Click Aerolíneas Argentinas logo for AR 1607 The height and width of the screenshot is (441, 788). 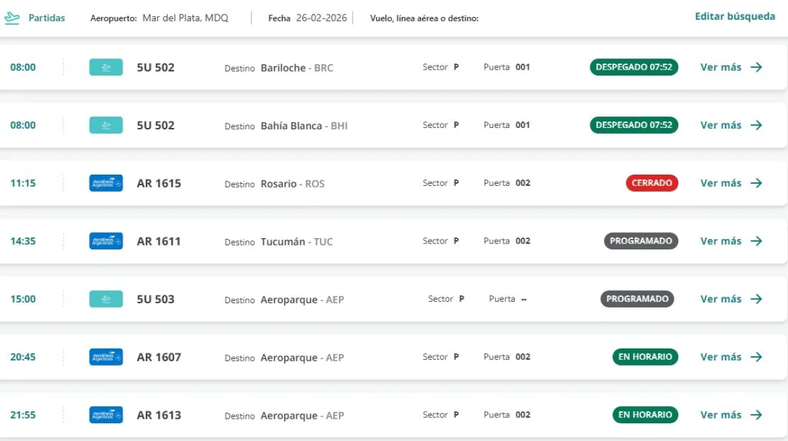point(106,357)
